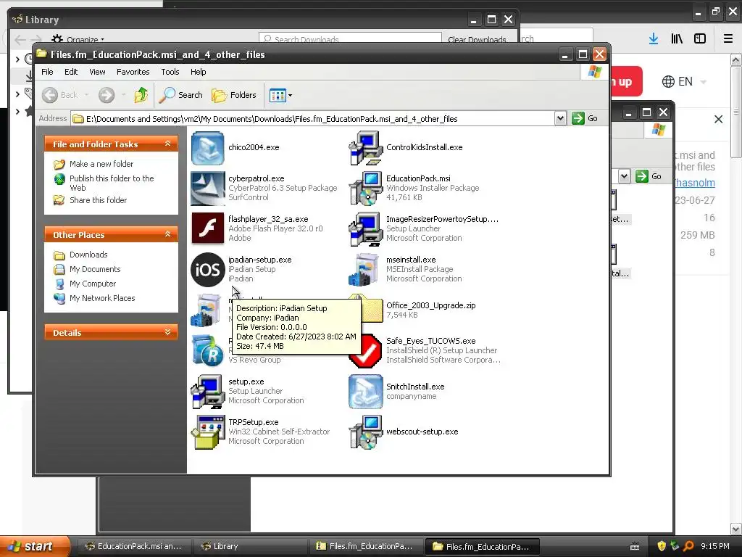This screenshot has height=557, width=742.
Task: Select the ControlKidsInstall.exe icon
Action: [x=365, y=148]
